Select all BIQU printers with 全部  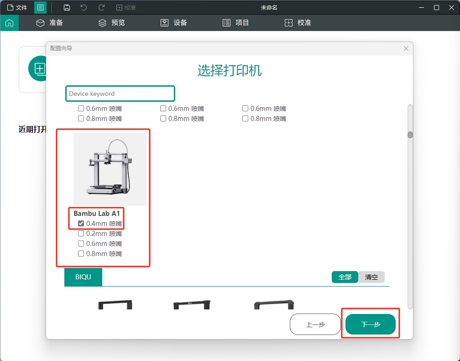(345, 277)
